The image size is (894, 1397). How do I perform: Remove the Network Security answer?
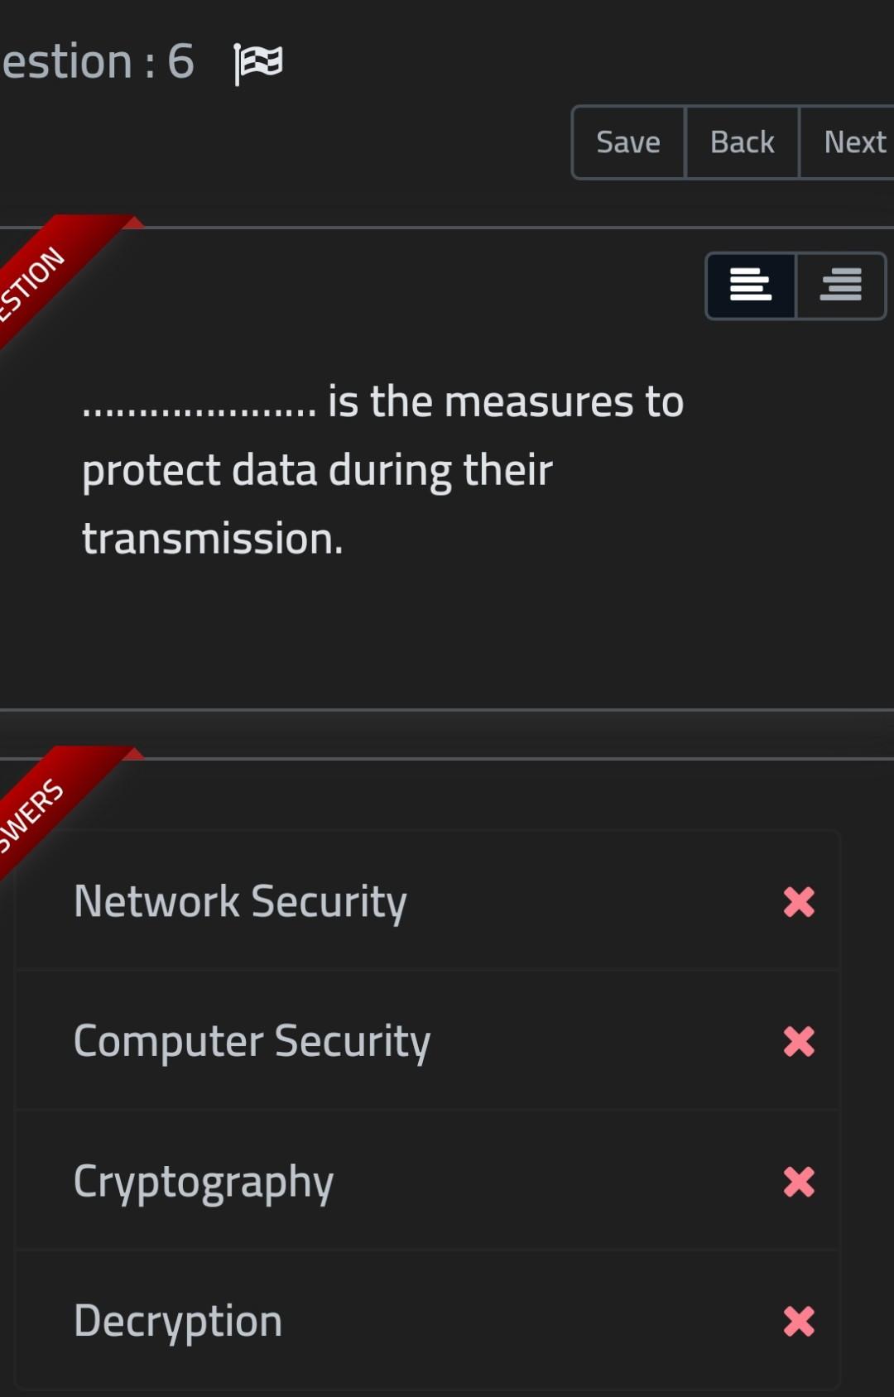tap(797, 904)
